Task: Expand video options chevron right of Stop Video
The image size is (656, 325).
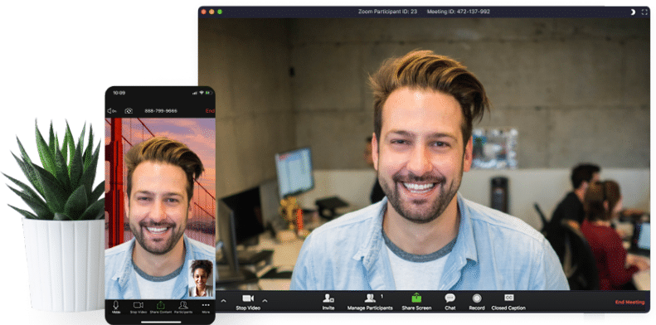Action: (x=265, y=300)
